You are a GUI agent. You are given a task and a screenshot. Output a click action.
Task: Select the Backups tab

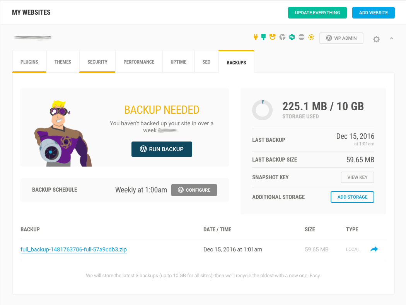click(236, 62)
